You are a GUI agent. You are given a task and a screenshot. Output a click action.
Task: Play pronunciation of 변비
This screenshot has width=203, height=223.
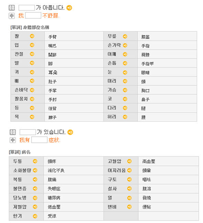[x=129, y=207]
